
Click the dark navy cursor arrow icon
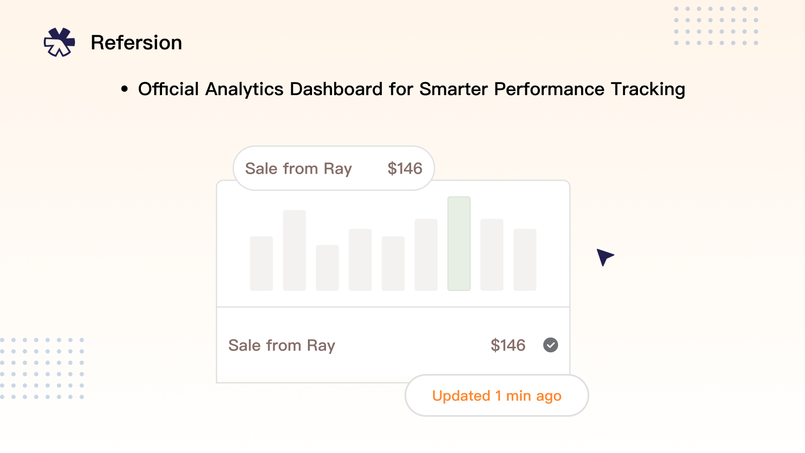(x=604, y=256)
